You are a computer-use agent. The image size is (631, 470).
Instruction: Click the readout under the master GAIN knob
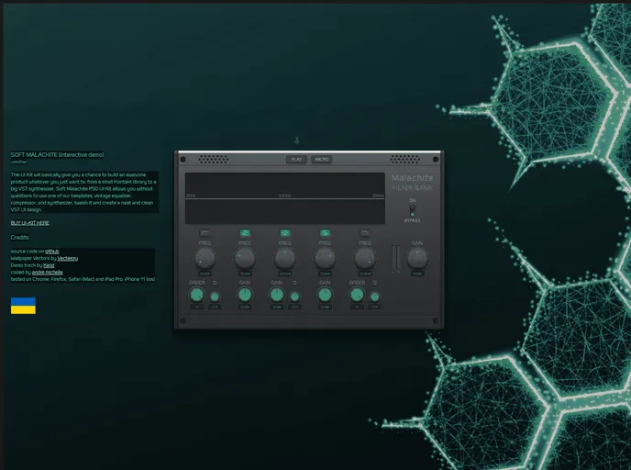click(x=417, y=274)
